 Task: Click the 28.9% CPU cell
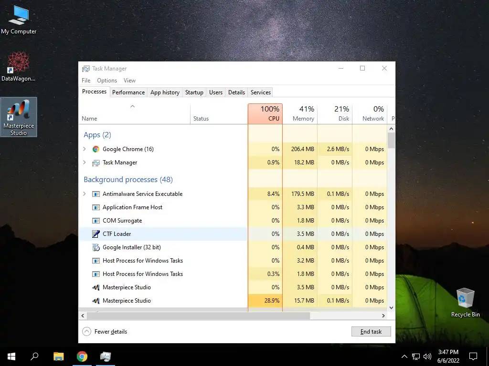tap(266, 301)
